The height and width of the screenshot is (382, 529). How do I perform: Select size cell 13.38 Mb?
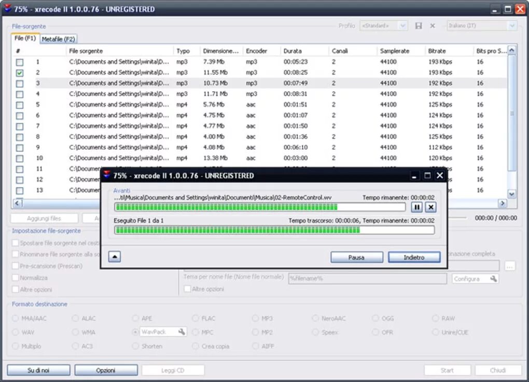click(215, 158)
